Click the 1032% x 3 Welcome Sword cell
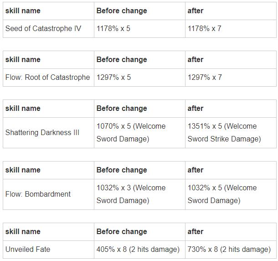The image size is (278, 261). 131,194
